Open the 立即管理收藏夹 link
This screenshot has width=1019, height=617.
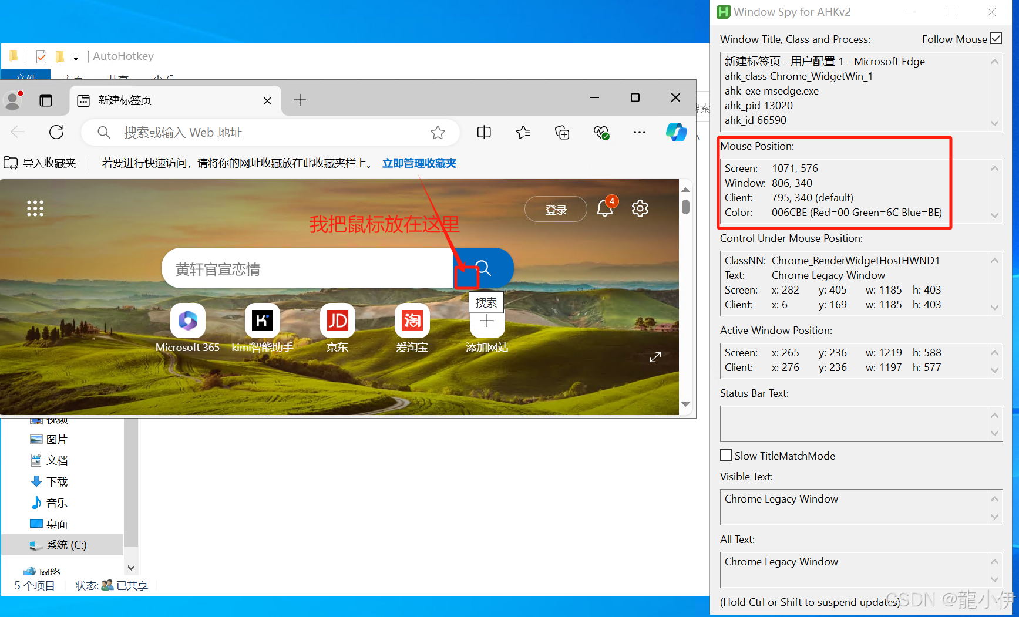[419, 163]
